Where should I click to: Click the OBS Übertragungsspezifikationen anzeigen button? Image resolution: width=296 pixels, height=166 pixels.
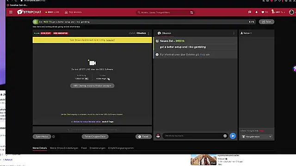point(92,86)
